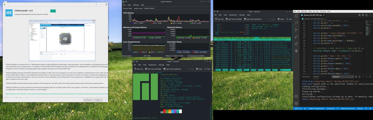Image resolution: width=373 pixels, height=120 pixels.
Task: Click Arduino language mode in status bar
Action: [x=360, y=108]
